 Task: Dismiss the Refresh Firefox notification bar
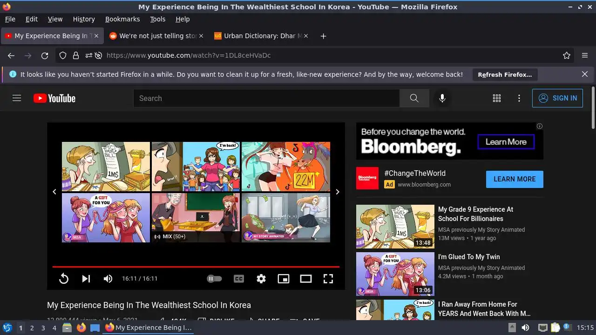pos(585,74)
